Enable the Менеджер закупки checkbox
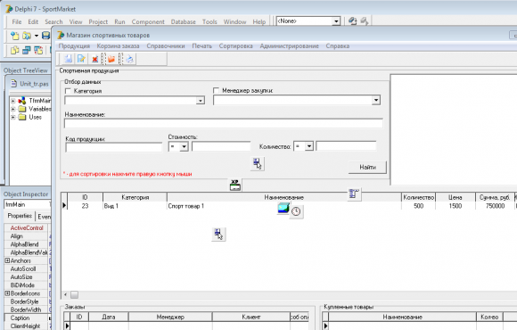The width and height of the screenshot is (517, 330). (217, 90)
